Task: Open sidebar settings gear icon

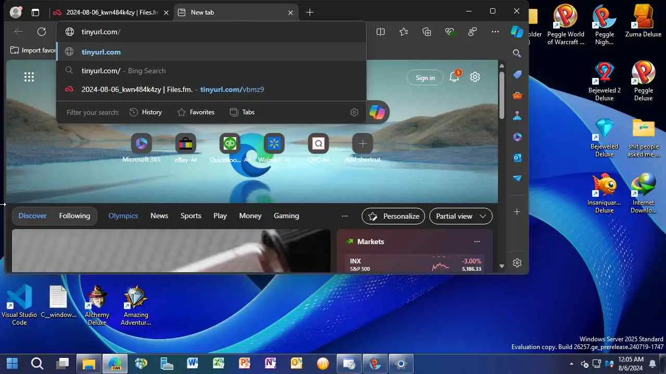Action: 517,263
